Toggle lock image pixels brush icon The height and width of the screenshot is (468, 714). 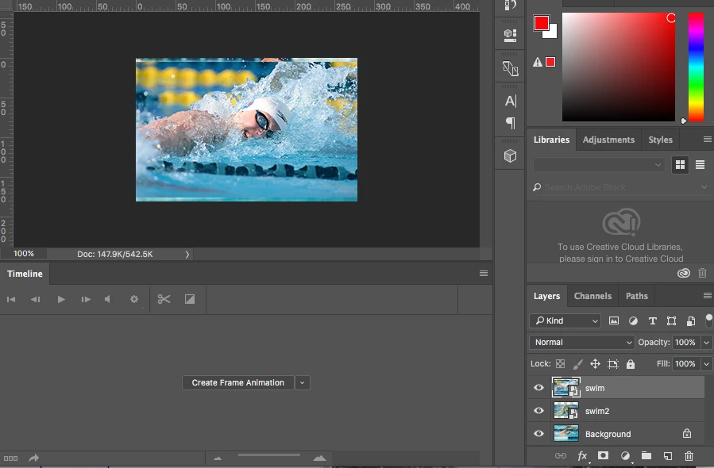pyautogui.click(x=578, y=364)
